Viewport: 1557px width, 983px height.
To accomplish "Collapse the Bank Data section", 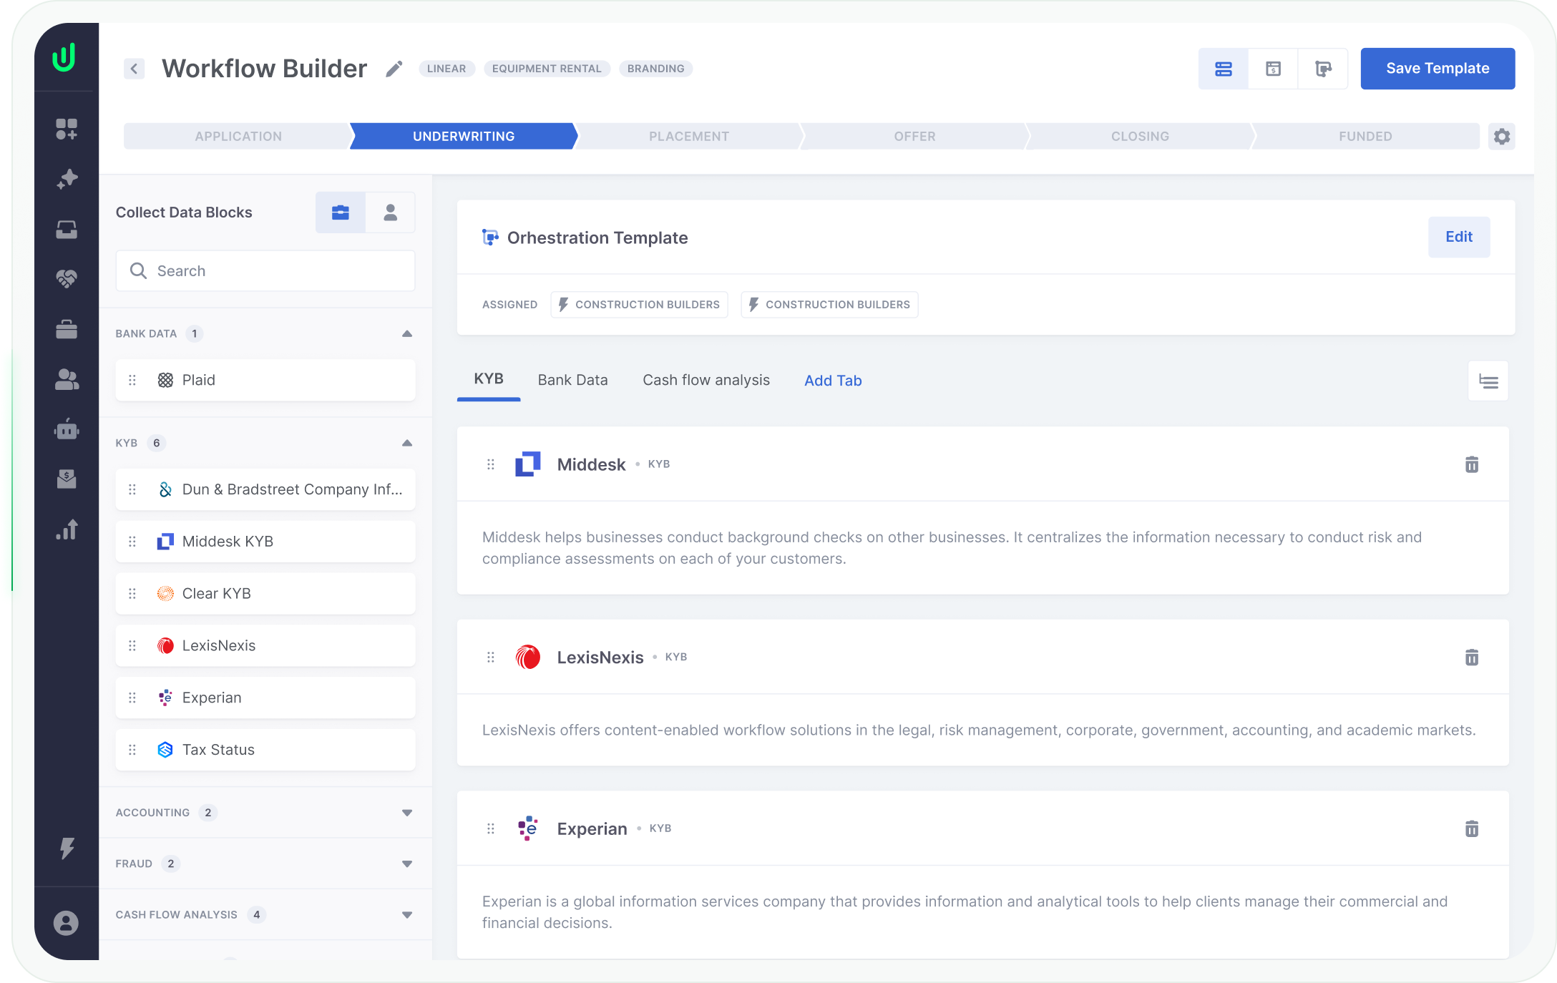I will point(406,334).
